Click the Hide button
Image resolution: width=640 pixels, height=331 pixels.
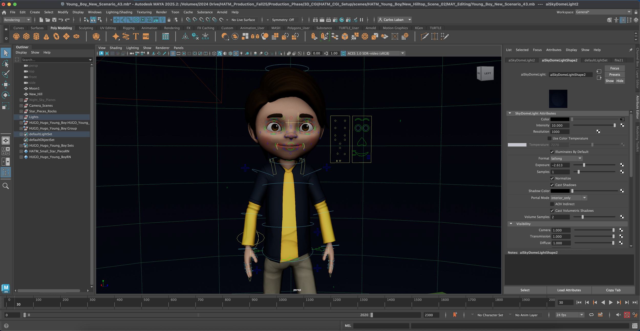(x=620, y=81)
